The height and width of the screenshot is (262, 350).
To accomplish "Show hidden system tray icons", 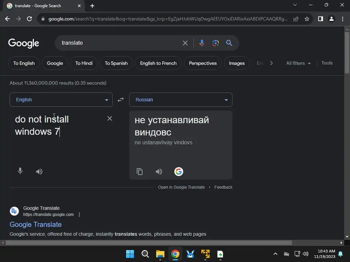I will point(275,254).
